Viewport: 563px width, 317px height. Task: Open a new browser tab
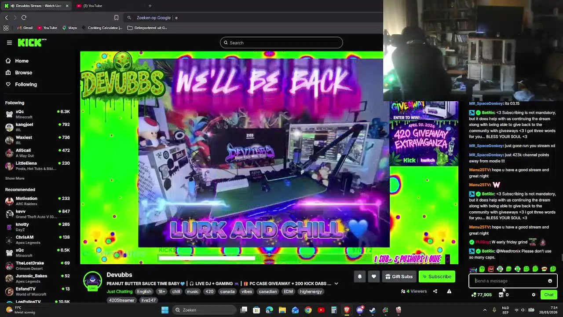(150, 6)
